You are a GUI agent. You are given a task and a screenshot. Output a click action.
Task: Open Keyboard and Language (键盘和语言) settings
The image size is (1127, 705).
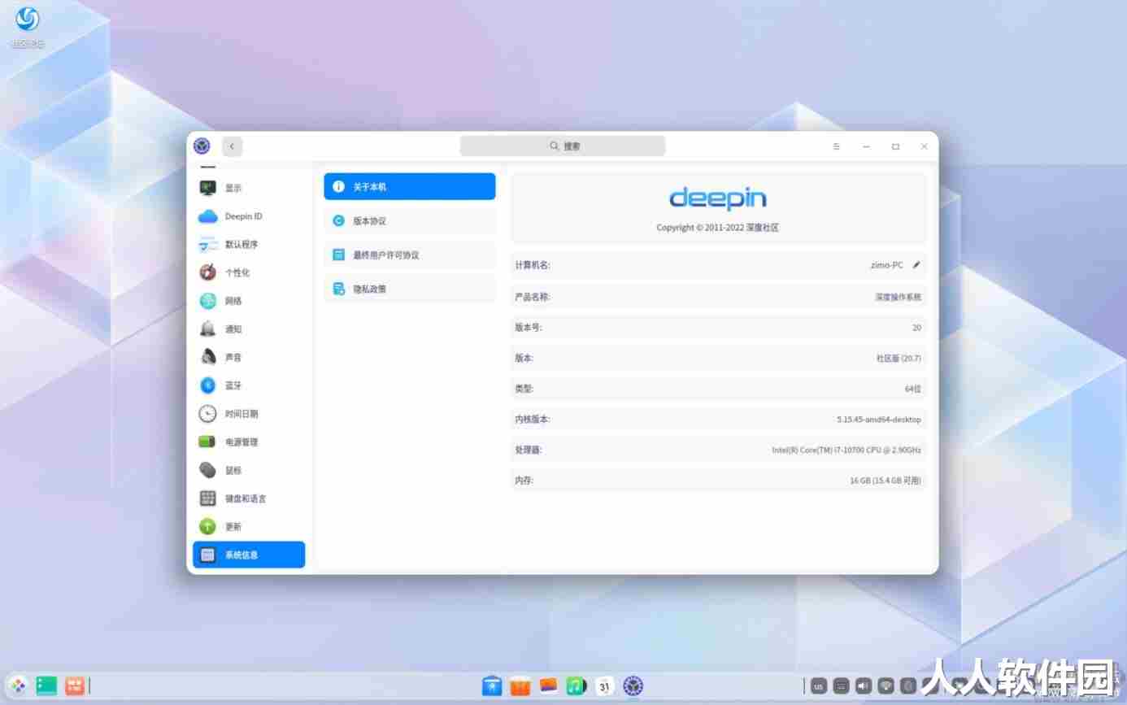(x=249, y=498)
